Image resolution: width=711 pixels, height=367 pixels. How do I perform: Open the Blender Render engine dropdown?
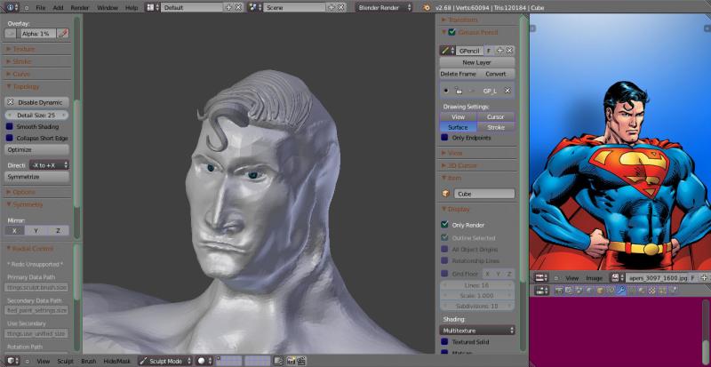coord(384,8)
